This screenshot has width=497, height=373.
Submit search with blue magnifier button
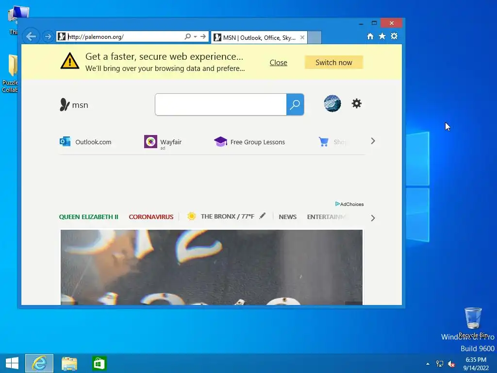click(295, 104)
